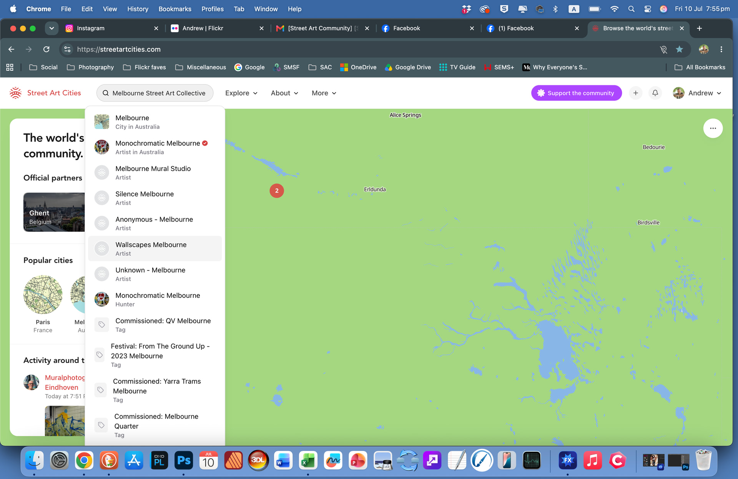Bookmark this page with the star icon
Viewport: 738px width, 479px height.
680,49
